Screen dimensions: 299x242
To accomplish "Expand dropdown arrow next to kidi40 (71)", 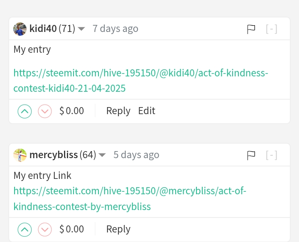I will tap(81, 29).
